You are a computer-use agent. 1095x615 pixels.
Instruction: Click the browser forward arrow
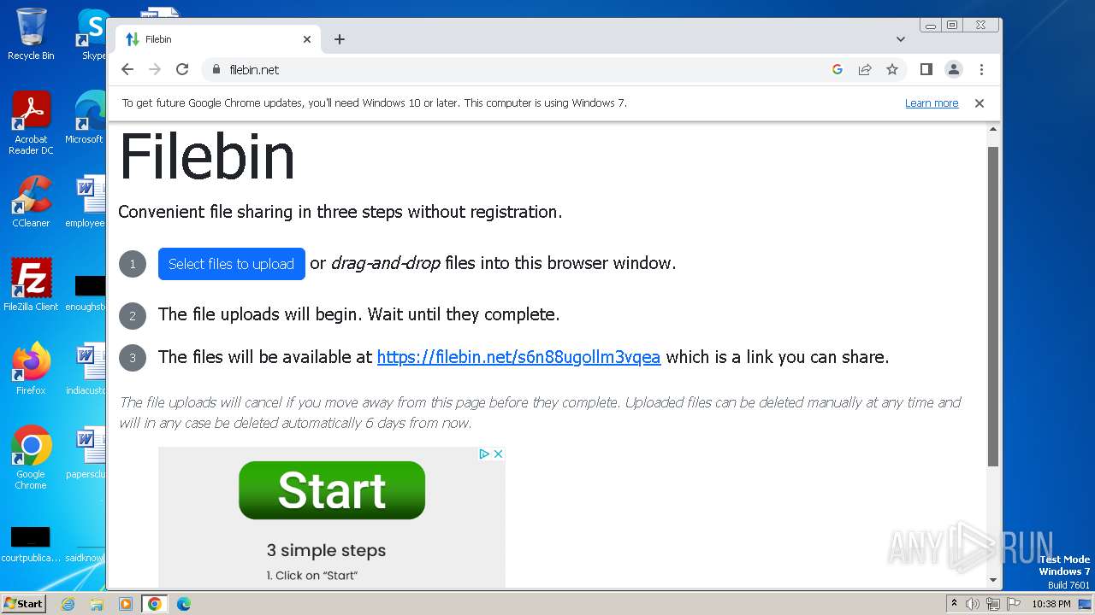point(155,70)
